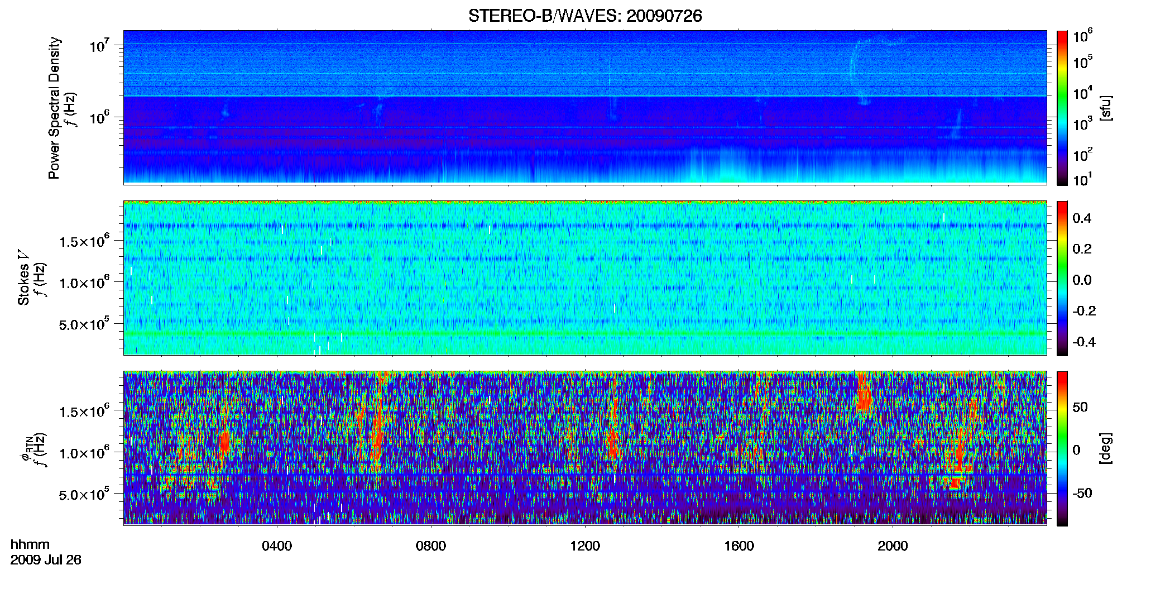The width and height of the screenshot is (1170, 603).
Task: Click the 2000 time axis label
Action: click(893, 546)
